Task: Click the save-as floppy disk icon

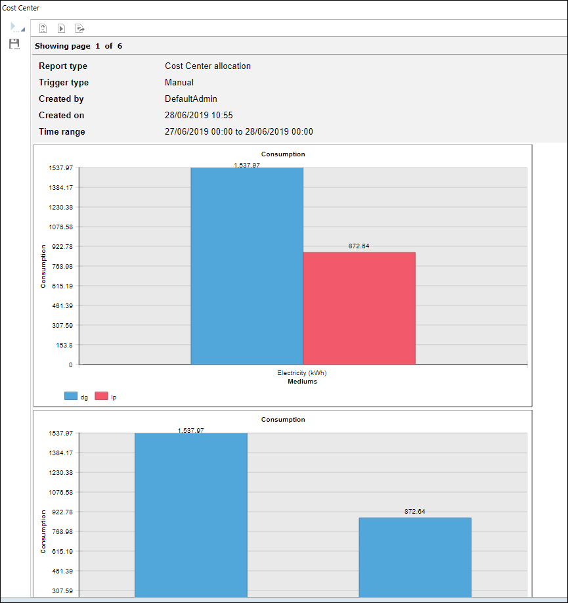Action: click(x=14, y=44)
